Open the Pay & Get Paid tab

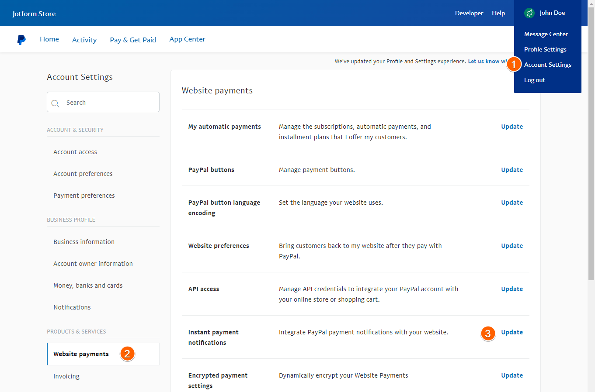click(x=133, y=39)
